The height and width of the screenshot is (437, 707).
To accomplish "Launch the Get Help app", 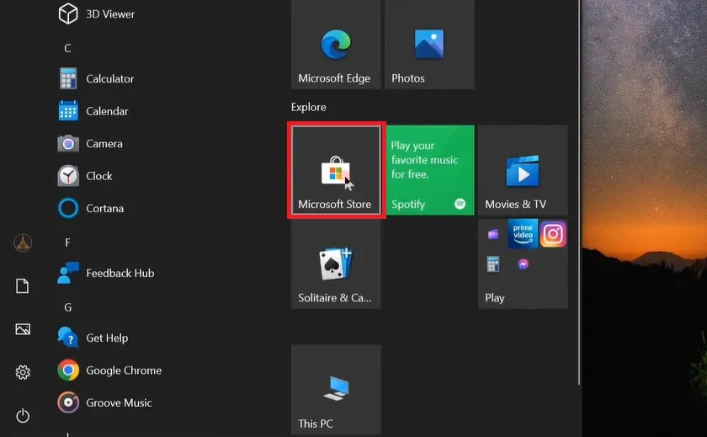I will [93, 338].
